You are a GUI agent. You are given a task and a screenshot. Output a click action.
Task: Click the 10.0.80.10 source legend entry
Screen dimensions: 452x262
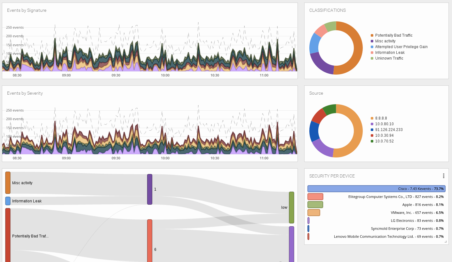click(x=382, y=124)
